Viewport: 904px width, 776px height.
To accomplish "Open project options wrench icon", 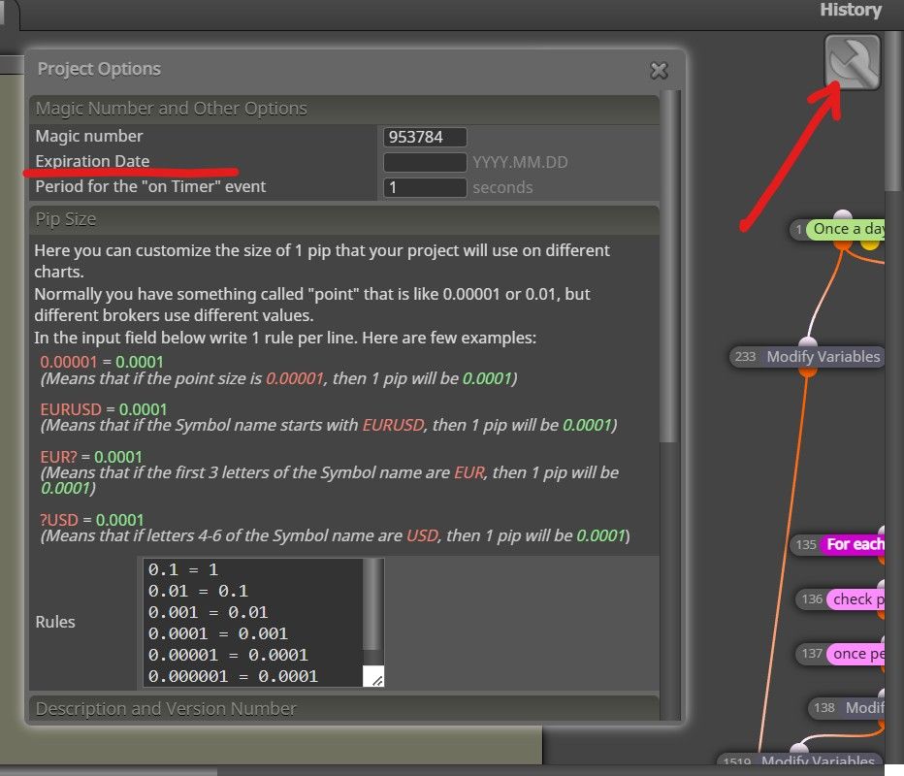I will 853,62.
